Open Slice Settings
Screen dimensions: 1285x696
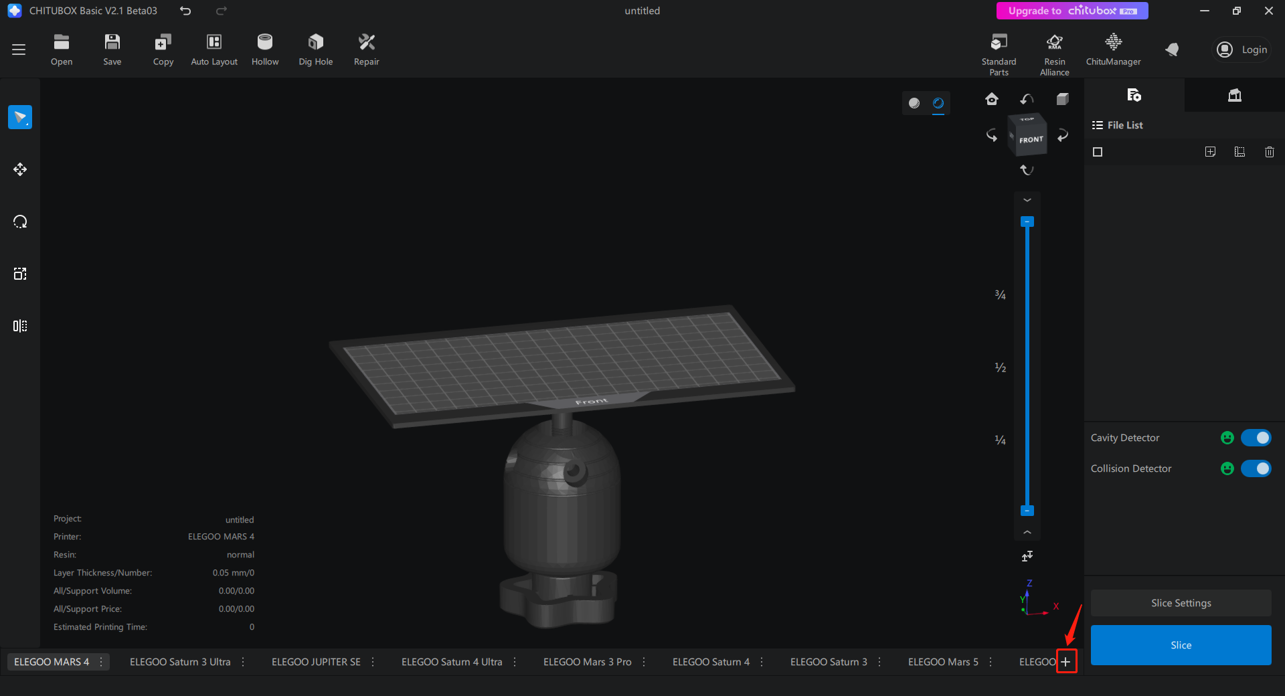coord(1181,603)
